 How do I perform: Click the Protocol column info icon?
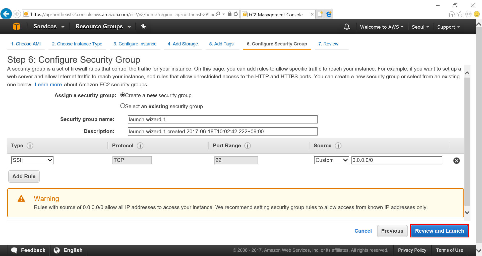pos(140,146)
